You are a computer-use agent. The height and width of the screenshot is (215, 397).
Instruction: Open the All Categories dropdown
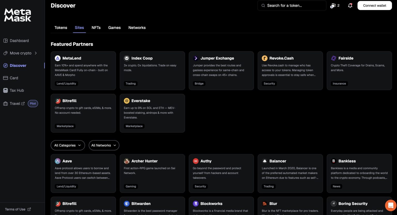tap(67, 145)
